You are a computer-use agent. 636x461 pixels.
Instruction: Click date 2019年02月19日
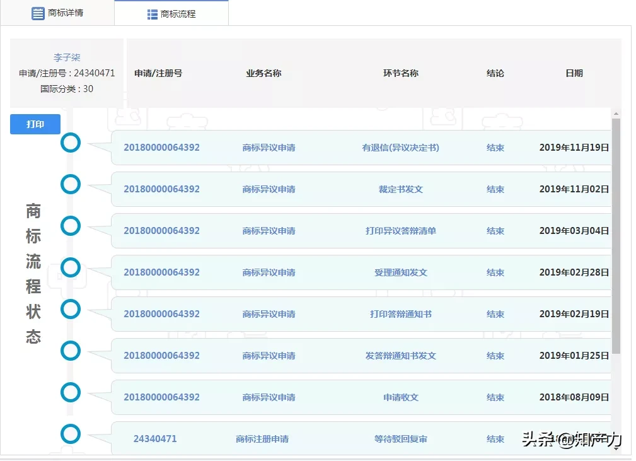click(x=574, y=314)
